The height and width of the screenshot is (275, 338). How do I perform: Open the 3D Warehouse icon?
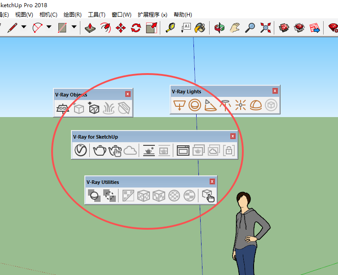click(x=284, y=28)
